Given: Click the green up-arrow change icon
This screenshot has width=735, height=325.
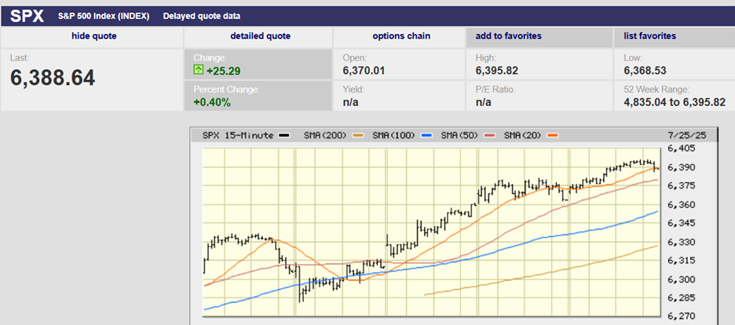Looking at the screenshot, I should point(199,71).
